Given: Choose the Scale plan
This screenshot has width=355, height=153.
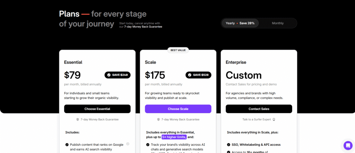Looking at the screenshot, I should (178, 109).
